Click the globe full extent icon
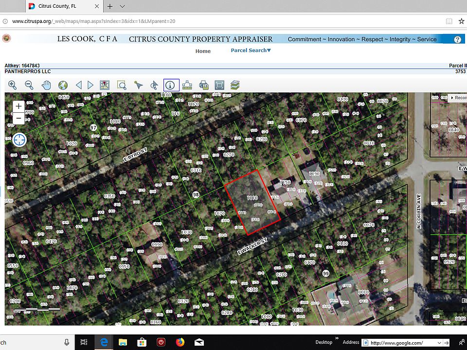 pyautogui.click(x=63, y=85)
